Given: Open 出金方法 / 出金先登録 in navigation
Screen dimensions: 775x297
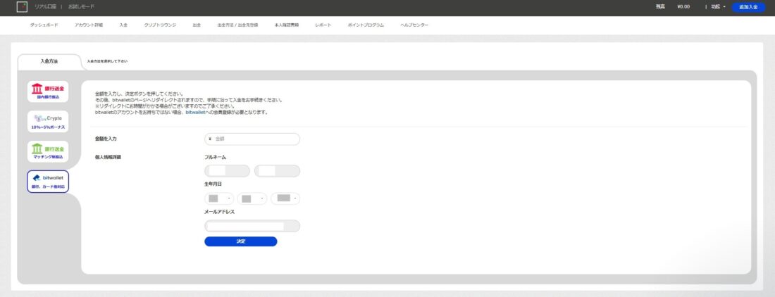Looking at the screenshot, I should coord(237,25).
